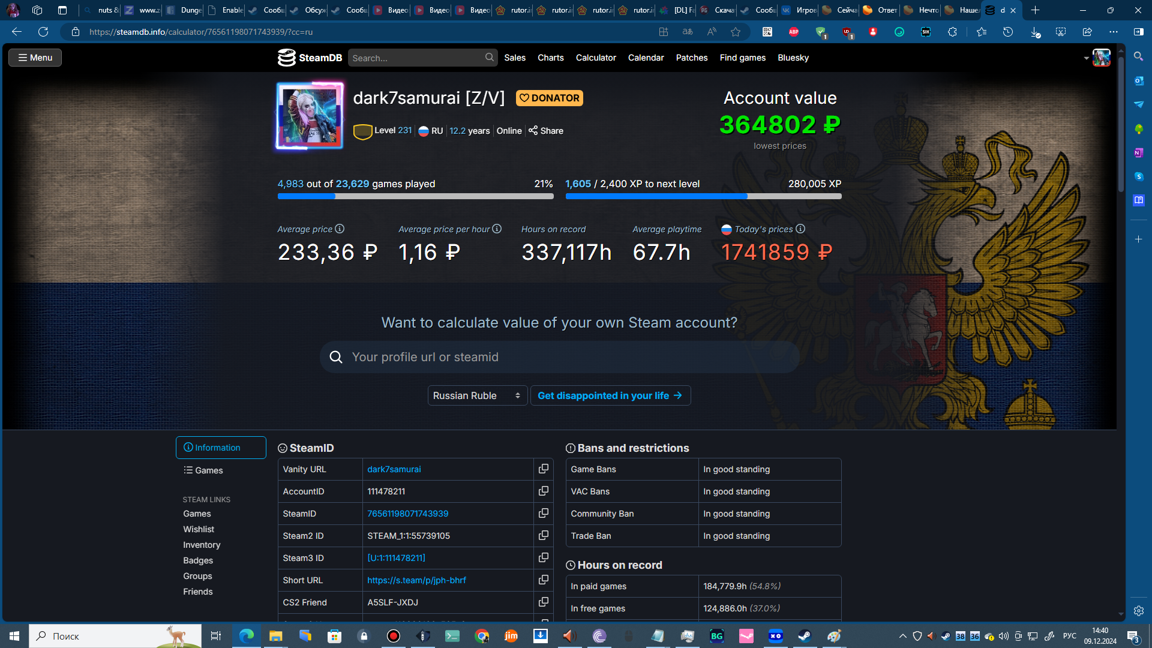Click the profile URL input field
The height and width of the screenshot is (648, 1152).
[559, 357]
